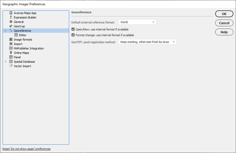
Task: Expand the Spatial Database tree node
Action: (5, 61)
